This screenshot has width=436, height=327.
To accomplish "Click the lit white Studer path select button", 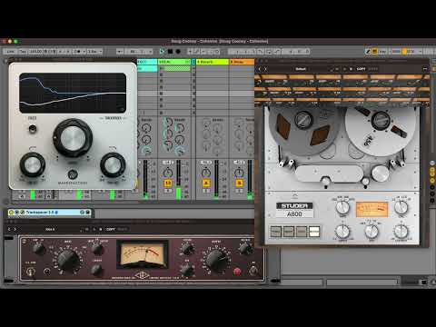I will click(314, 232).
